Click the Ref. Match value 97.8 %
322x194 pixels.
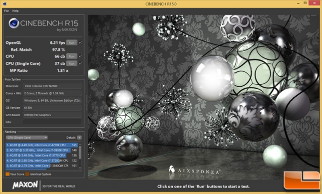[58, 50]
